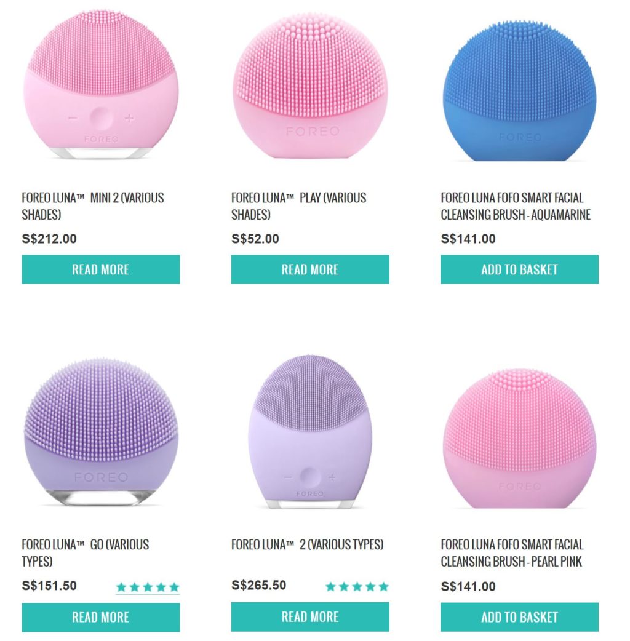630x641 pixels.
Task: Open the Pearl Pink LUNA FOFO image
Action: (519, 439)
